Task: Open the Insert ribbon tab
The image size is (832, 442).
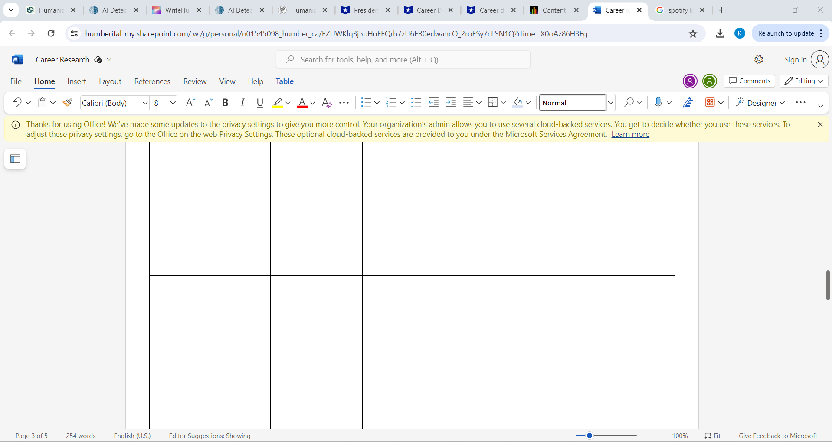Action: point(77,81)
